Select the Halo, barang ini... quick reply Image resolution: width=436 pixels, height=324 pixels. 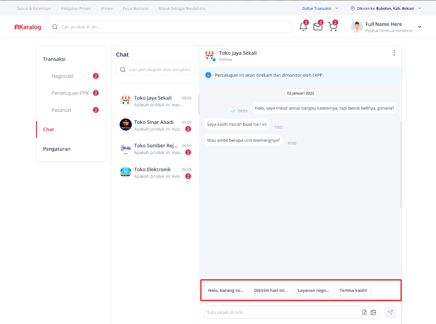point(226,290)
